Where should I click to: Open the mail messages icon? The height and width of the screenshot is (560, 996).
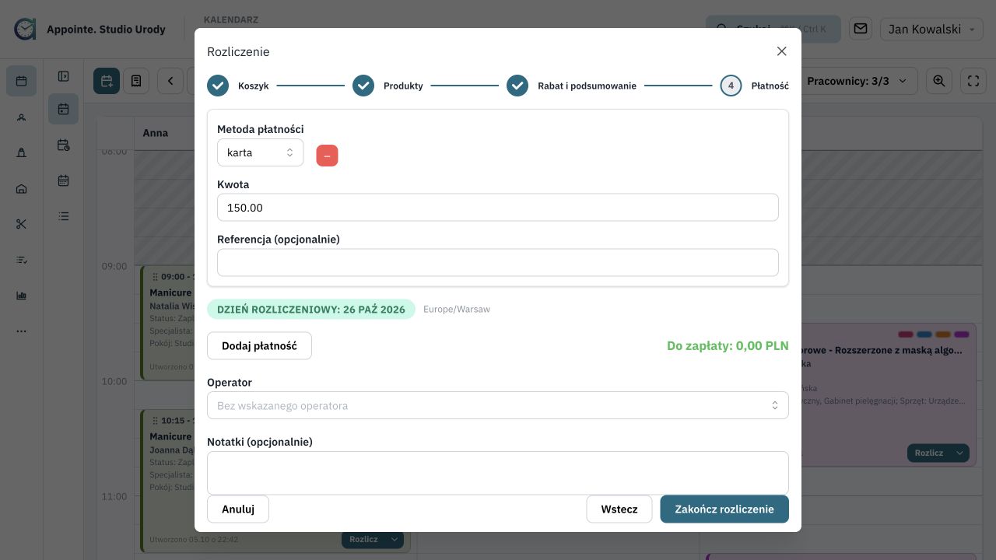coord(861,29)
